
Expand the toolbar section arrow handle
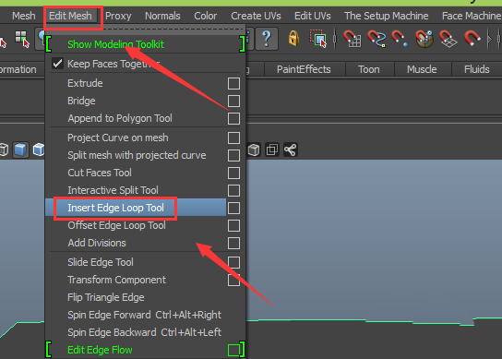(489, 39)
